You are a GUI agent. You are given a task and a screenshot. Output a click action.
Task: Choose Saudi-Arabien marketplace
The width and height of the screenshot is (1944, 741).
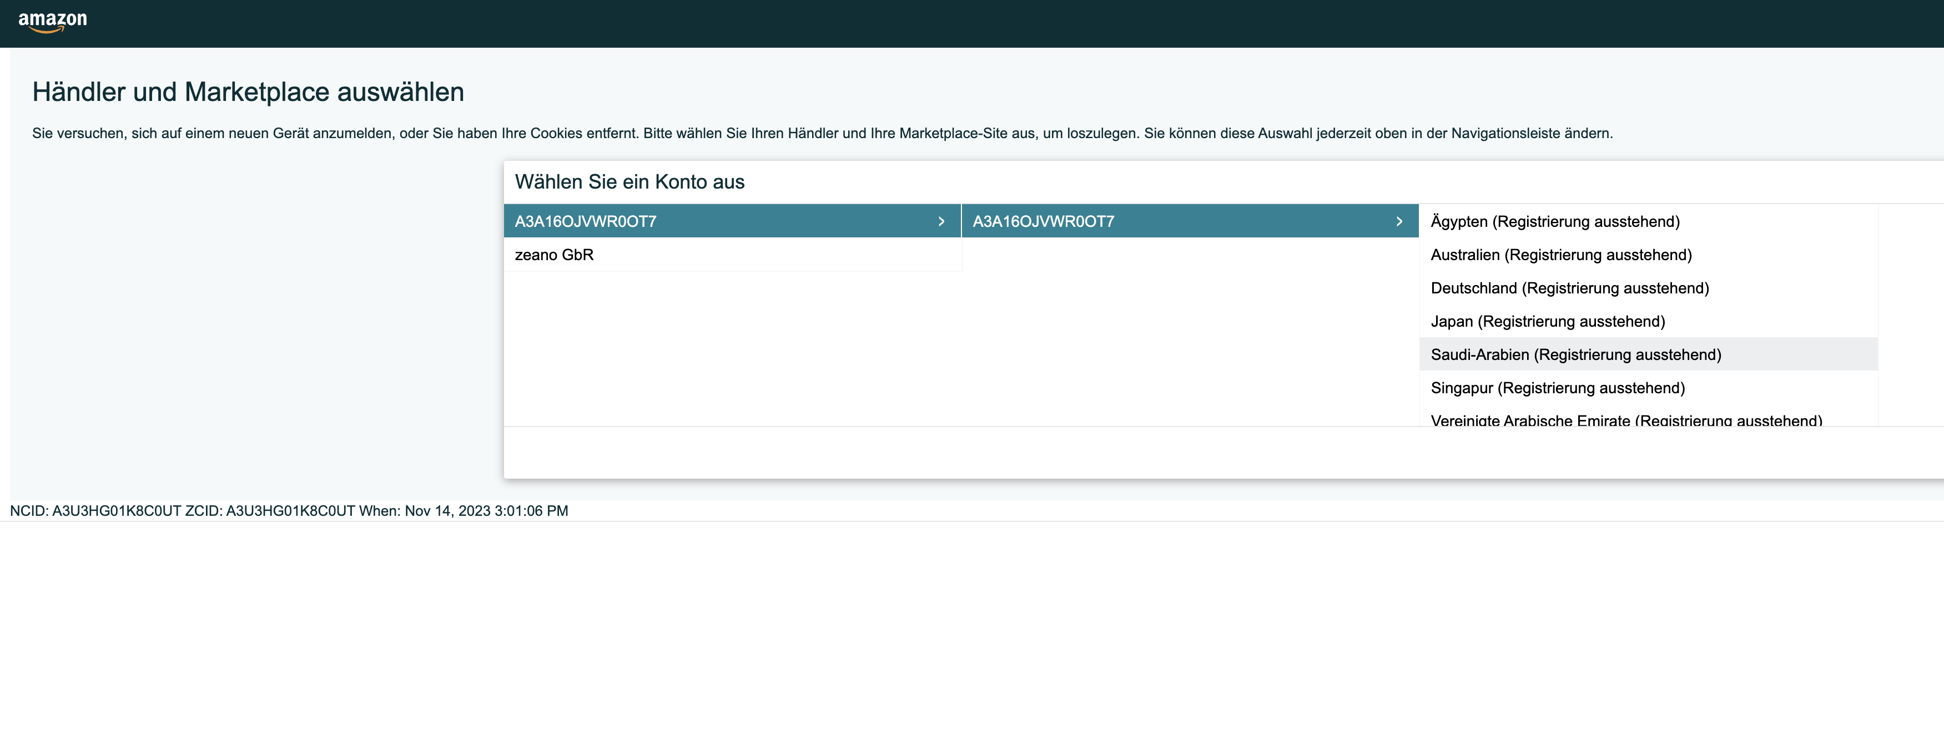pyautogui.click(x=1648, y=354)
